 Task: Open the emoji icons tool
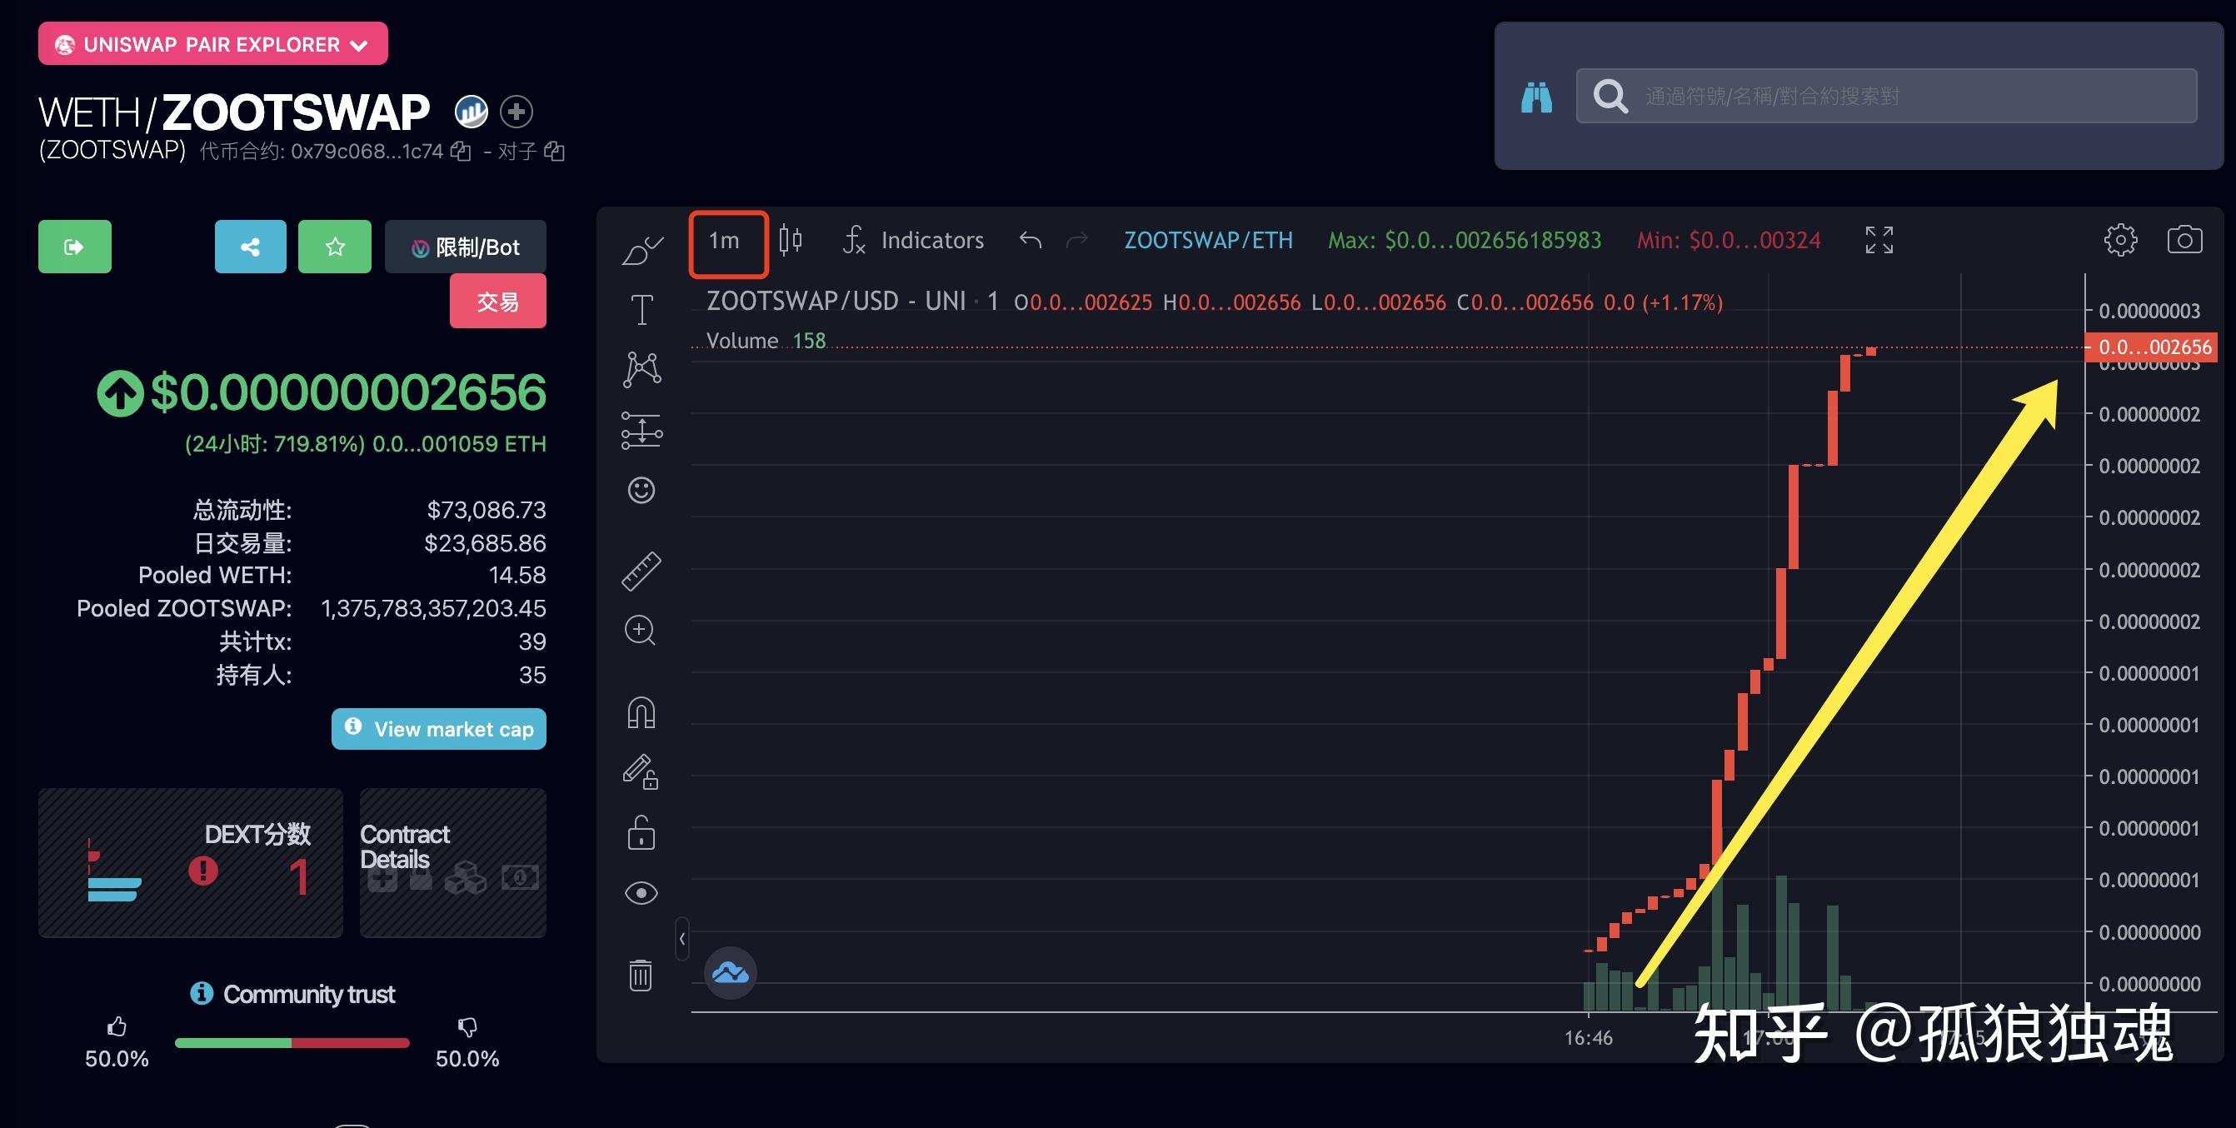point(641,490)
